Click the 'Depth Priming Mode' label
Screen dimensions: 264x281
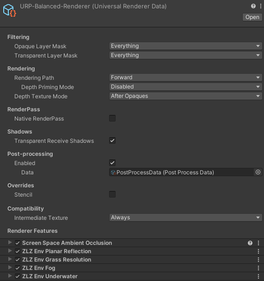click(x=48, y=87)
